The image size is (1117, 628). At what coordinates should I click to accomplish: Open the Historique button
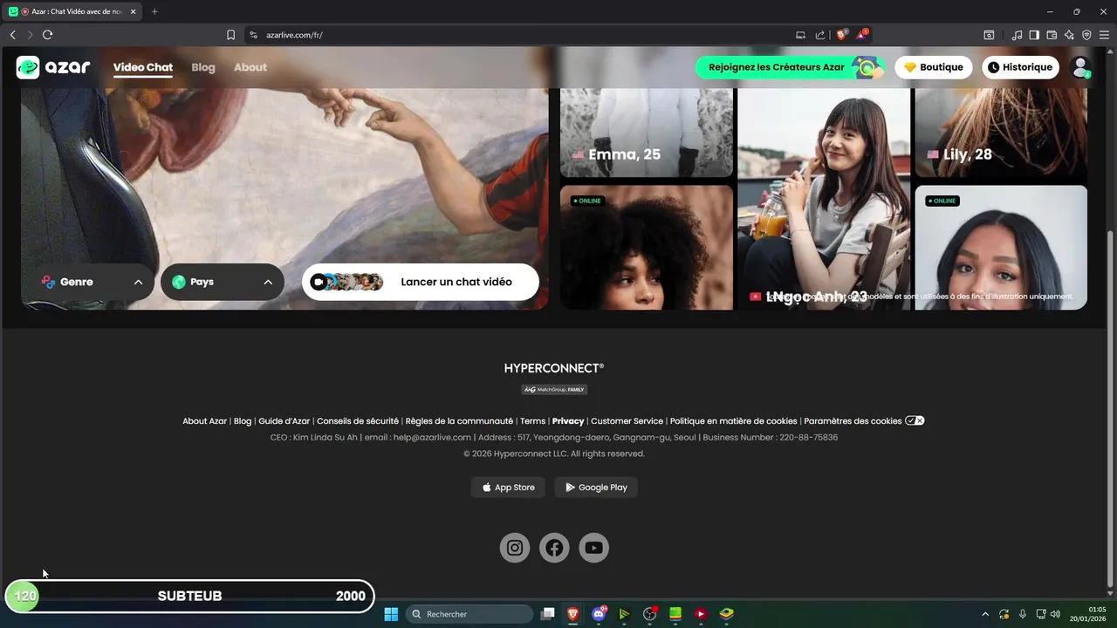coord(1020,67)
